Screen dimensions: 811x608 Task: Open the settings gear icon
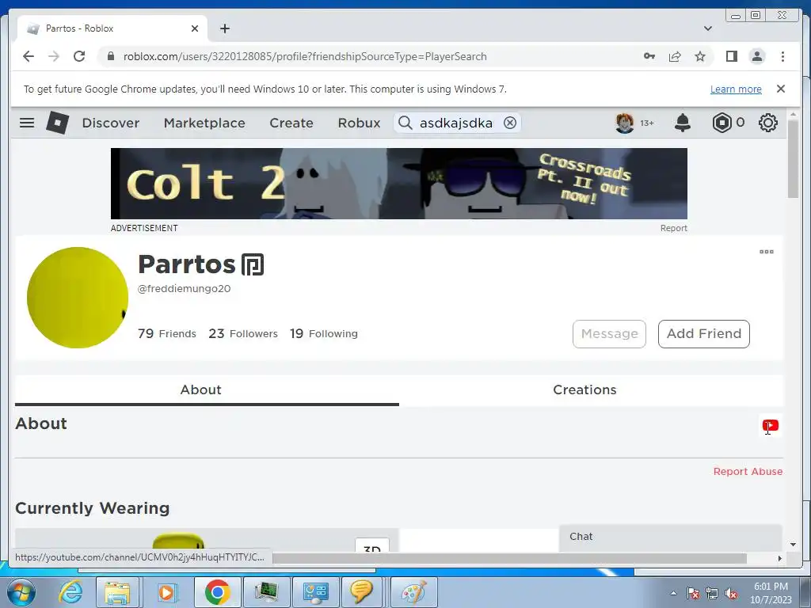[x=768, y=123]
